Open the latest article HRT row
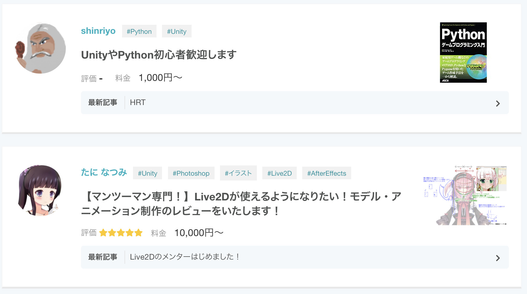The image size is (527, 294). [295, 103]
